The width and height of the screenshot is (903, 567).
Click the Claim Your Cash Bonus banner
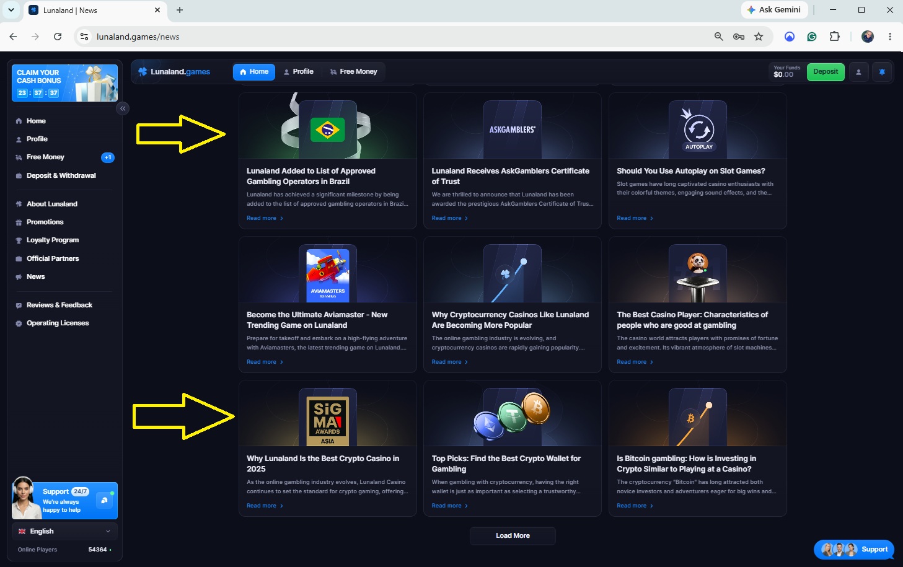pos(64,83)
